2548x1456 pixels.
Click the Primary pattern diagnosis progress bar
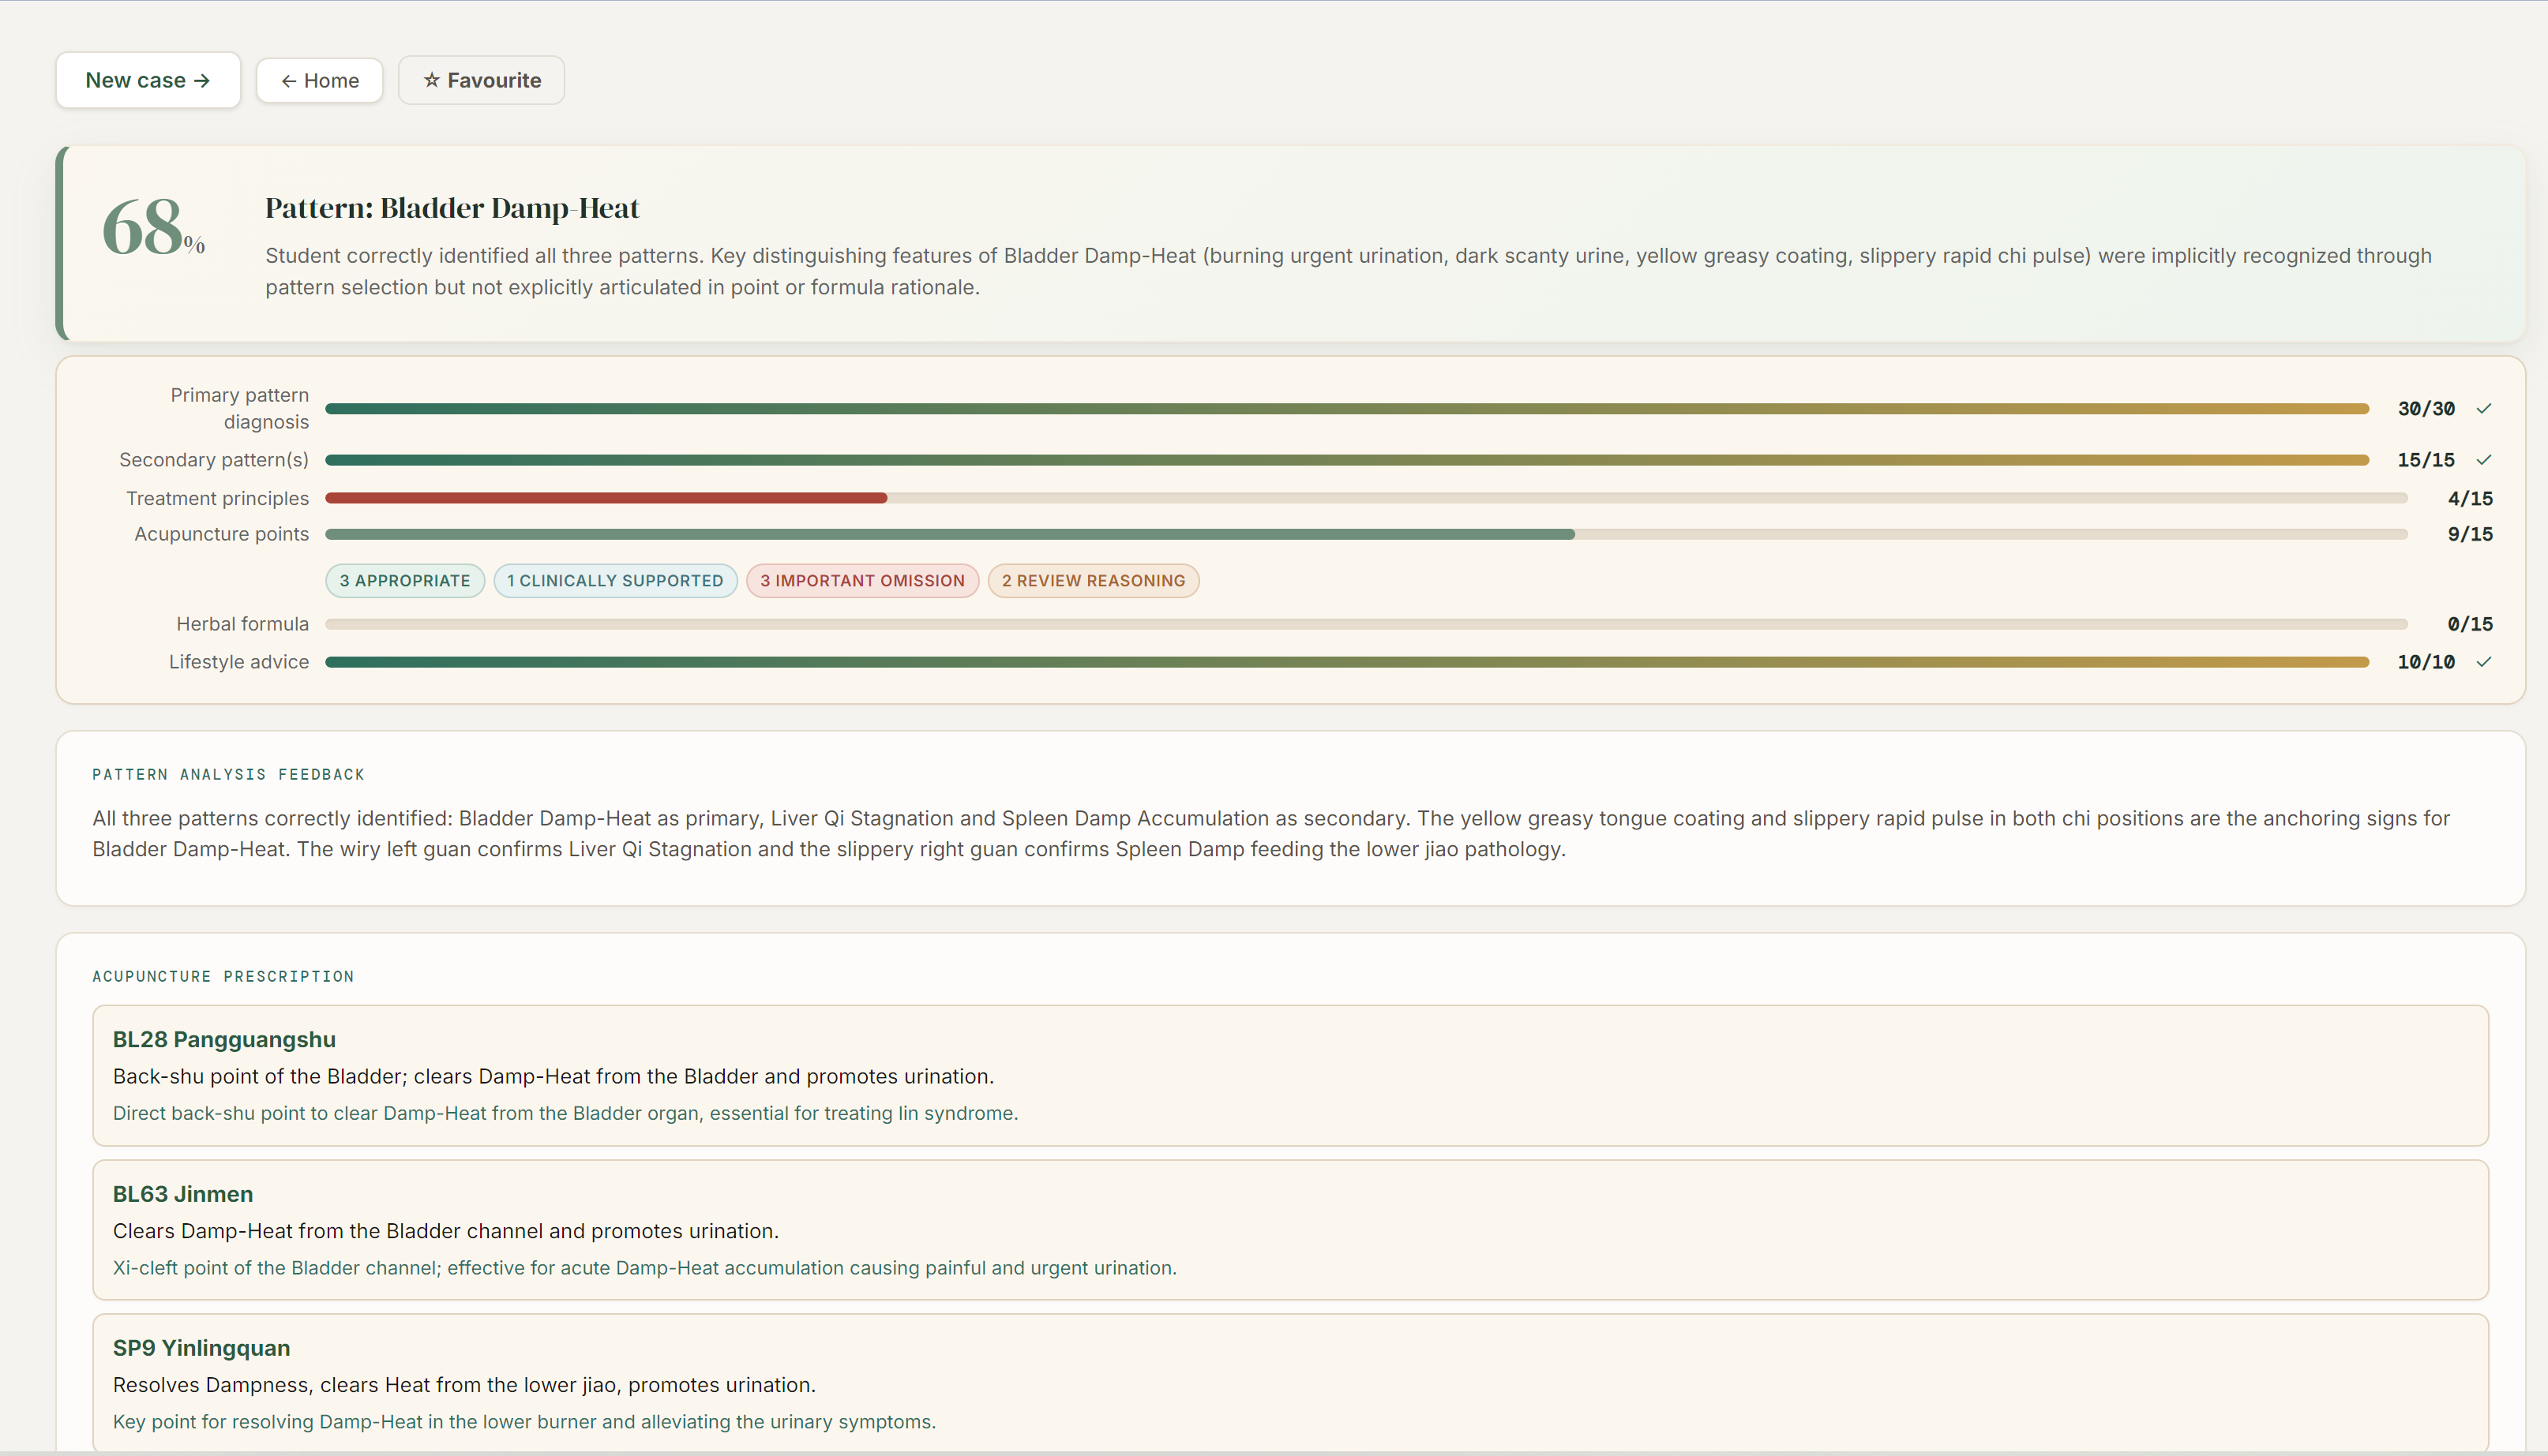coord(1346,408)
